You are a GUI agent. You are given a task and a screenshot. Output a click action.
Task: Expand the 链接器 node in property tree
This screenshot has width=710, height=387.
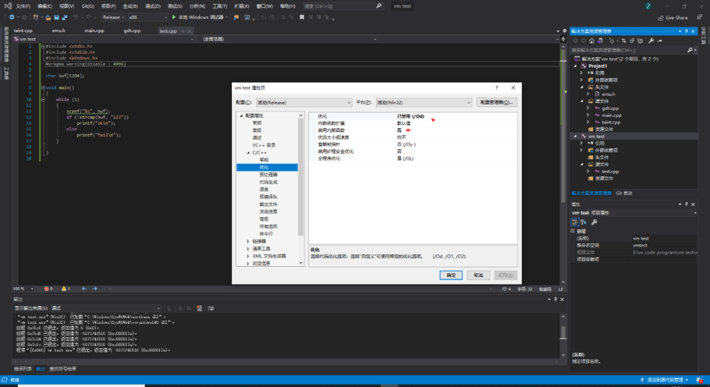[x=248, y=241]
